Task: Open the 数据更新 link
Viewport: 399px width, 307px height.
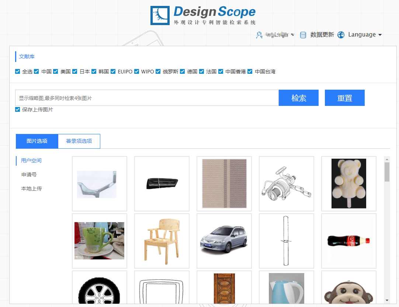Action: 322,35
